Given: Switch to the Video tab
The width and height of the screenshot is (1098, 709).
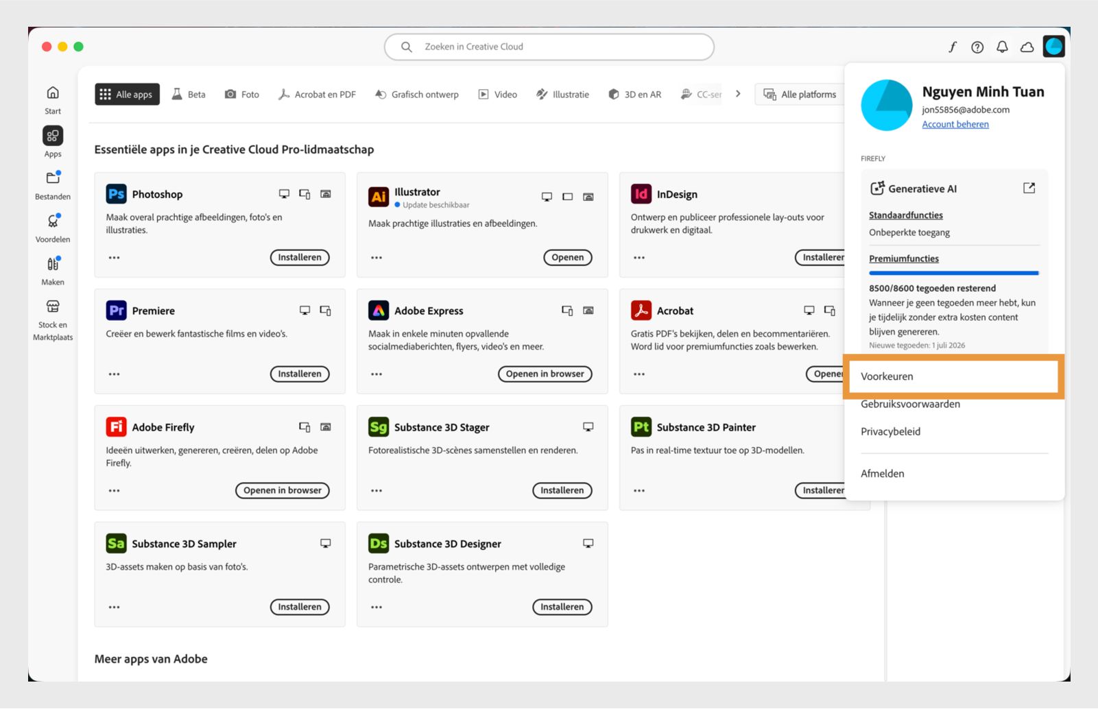Looking at the screenshot, I should pyautogui.click(x=498, y=94).
